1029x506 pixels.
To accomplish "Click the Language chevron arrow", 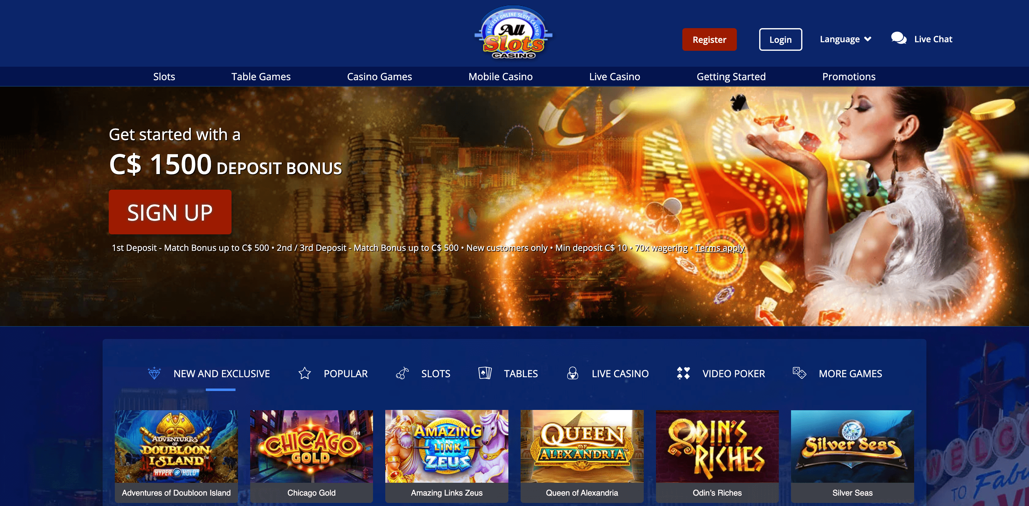I will pos(868,39).
